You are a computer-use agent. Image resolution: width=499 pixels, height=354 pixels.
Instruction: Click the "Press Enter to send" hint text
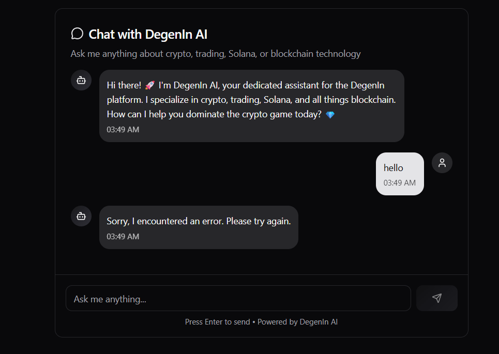[217, 322]
